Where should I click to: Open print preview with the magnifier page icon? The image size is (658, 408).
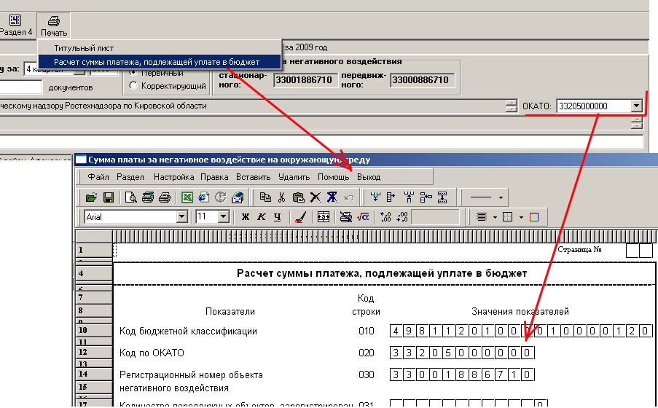coord(131,197)
